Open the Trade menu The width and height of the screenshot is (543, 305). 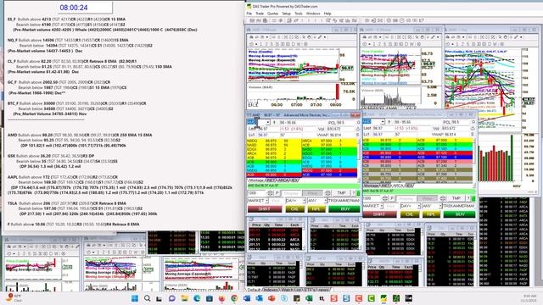(x=260, y=14)
